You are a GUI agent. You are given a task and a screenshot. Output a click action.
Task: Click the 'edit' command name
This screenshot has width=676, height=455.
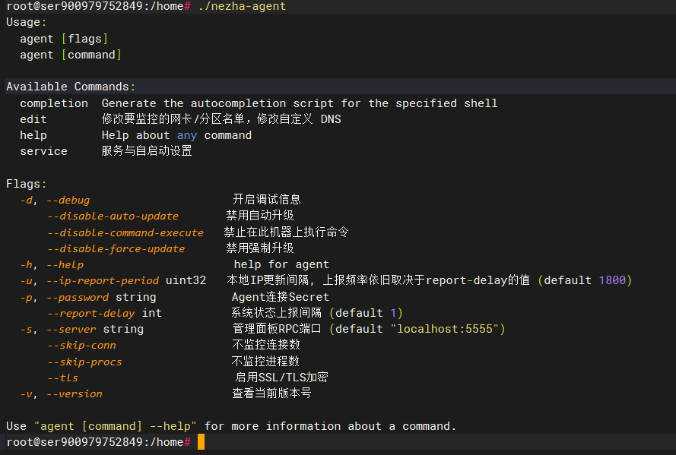tap(33, 119)
